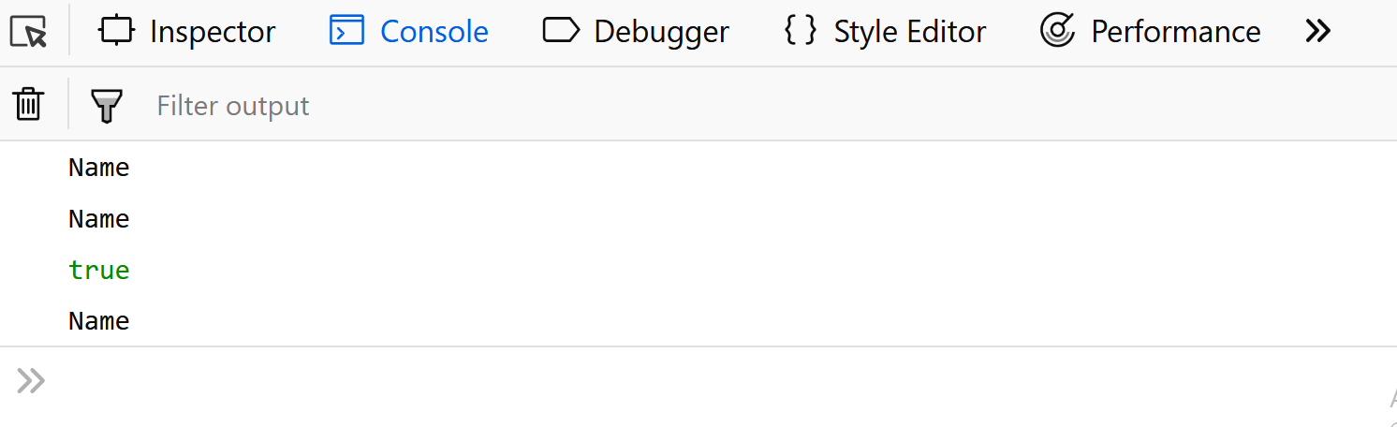
Task: Focus the Filter output field
Action: (562, 106)
